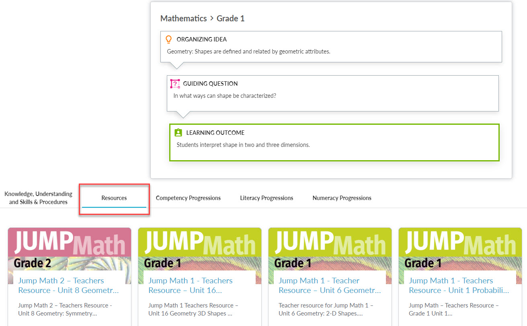527x326 pixels.
Task: Open Jump Math 1 Unit 16 resource link
Action: (x=191, y=285)
